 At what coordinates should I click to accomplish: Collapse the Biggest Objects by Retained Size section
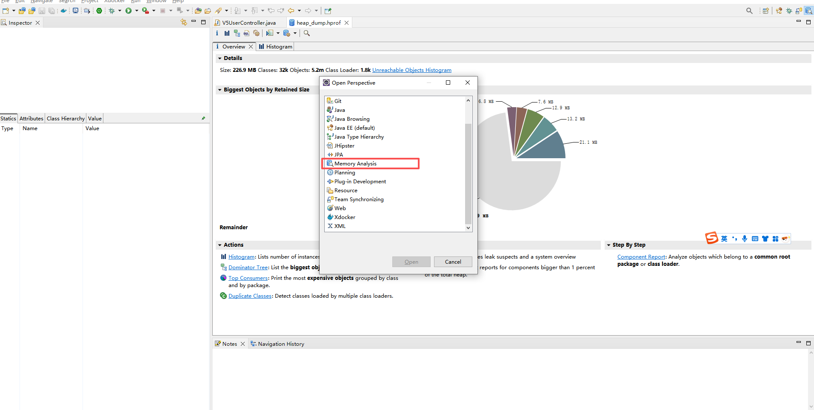click(220, 90)
